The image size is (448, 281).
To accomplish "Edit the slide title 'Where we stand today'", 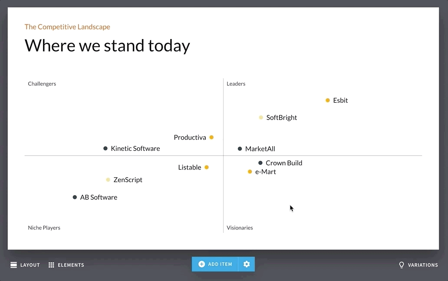I will coord(107,46).
